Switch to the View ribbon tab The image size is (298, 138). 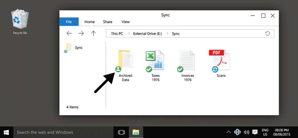[x=126, y=22]
